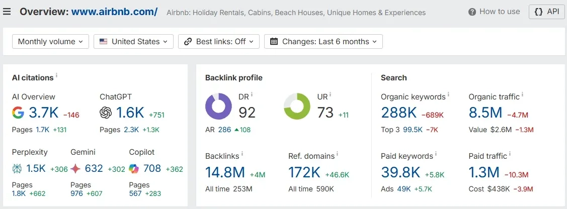Click the Ads 49K value

click(x=403, y=189)
